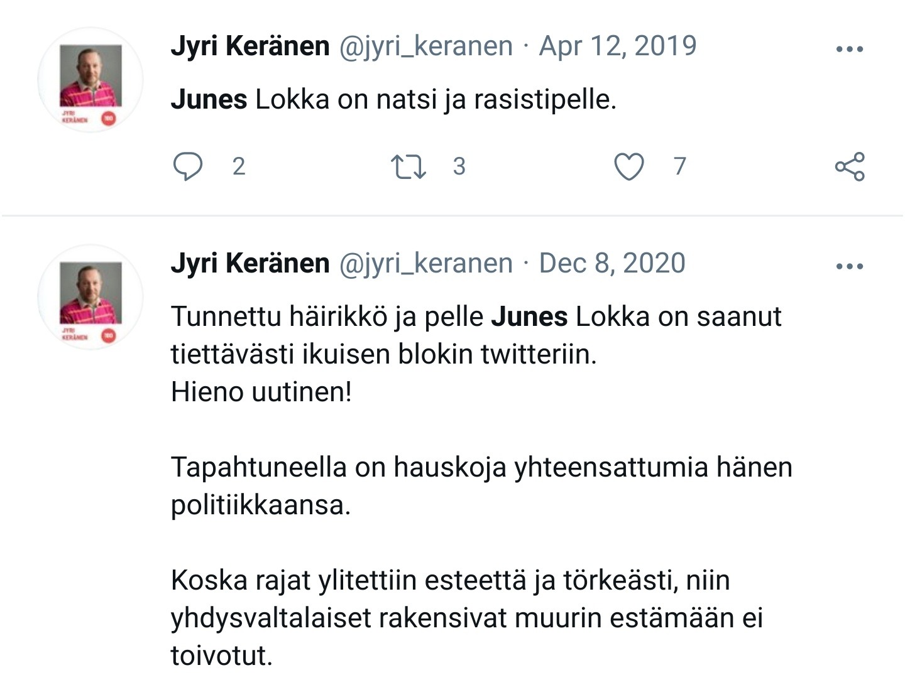The width and height of the screenshot is (905, 697).
Task: Open profile picture on the second tweet
Action: [x=90, y=297]
